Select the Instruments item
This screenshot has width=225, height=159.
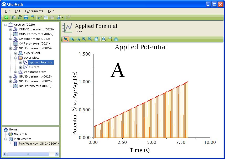click(x=22, y=139)
